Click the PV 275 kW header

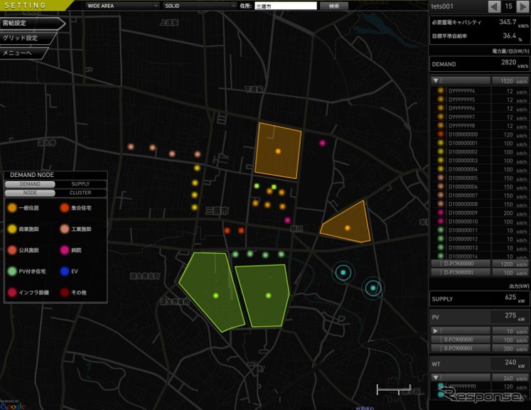(480, 317)
